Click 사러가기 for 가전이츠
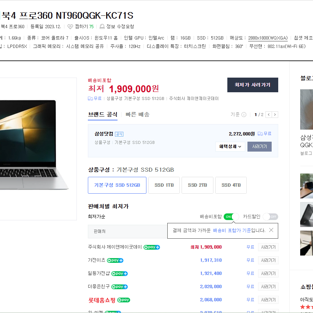The width and height of the screenshot is (313, 313). 268,260
